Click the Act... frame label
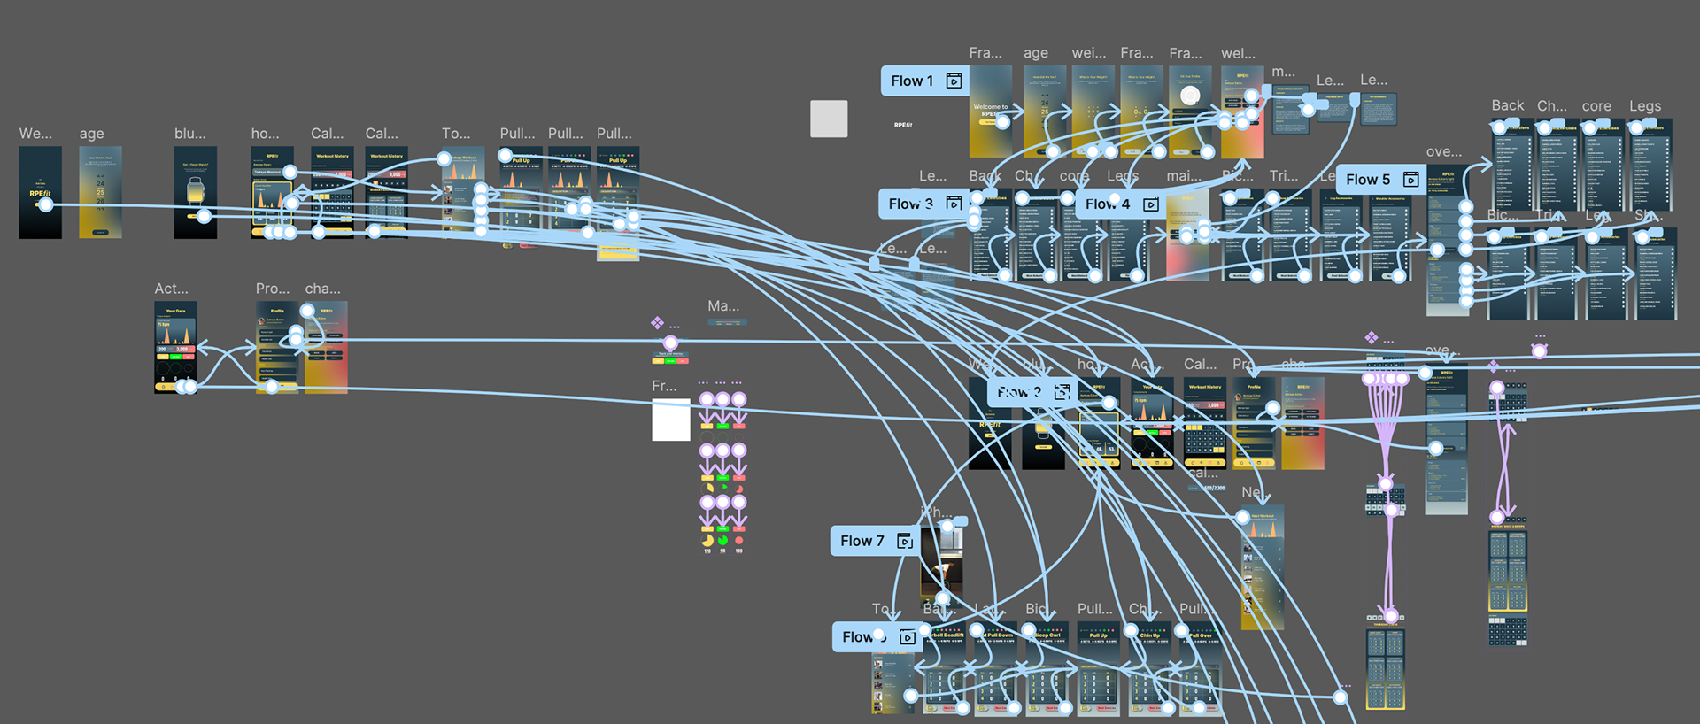Image resolution: width=1700 pixels, height=724 pixels. pos(171,289)
